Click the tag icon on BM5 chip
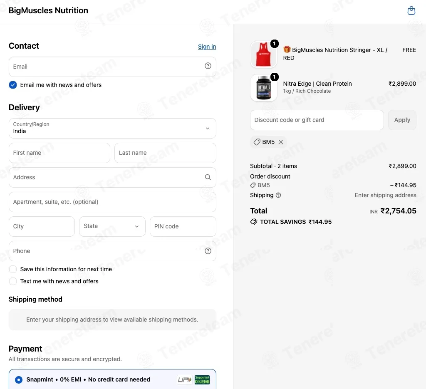This screenshot has width=426, height=389. point(257,142)
